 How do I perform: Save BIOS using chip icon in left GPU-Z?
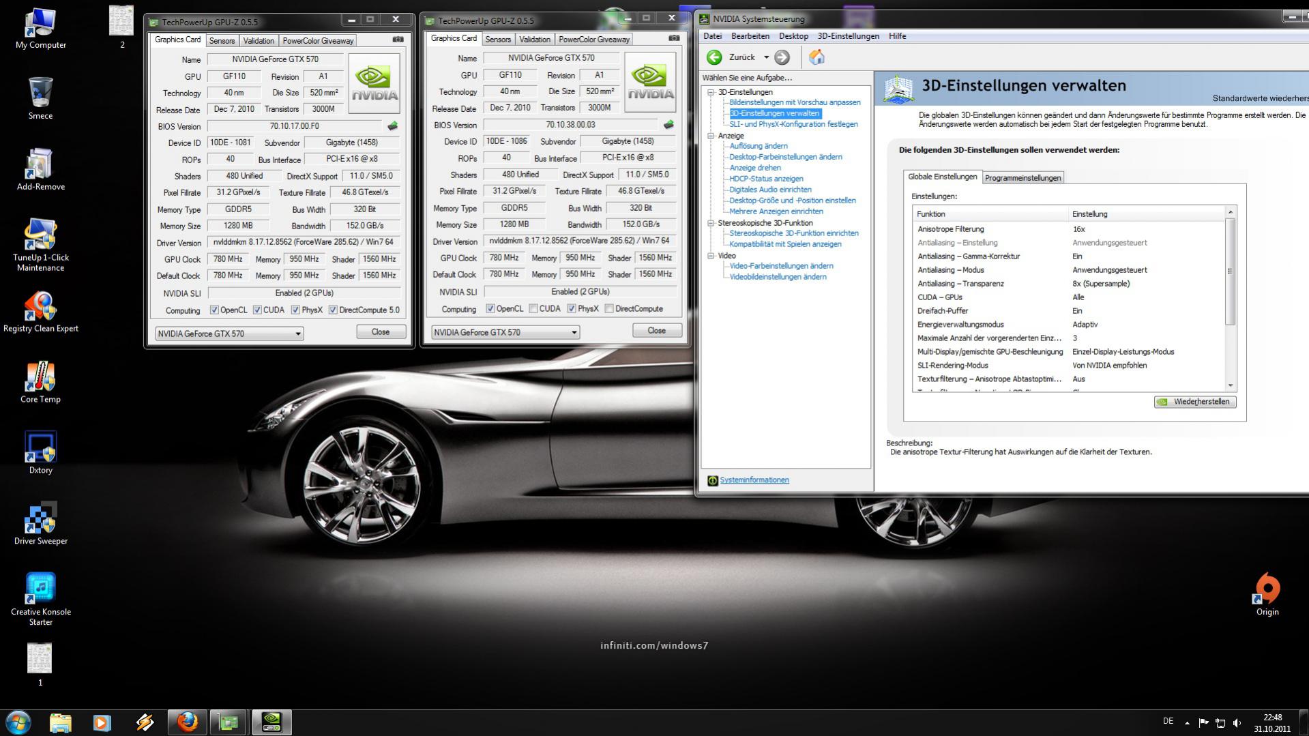392,126
